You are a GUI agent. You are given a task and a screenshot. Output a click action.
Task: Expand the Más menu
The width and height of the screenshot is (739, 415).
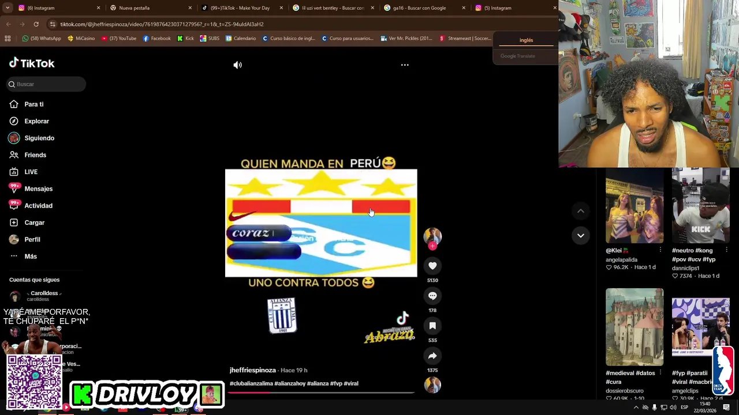tap(30, 256)
